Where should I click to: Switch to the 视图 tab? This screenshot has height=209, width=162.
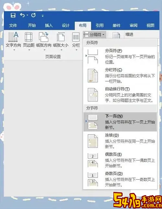[150, 25]
